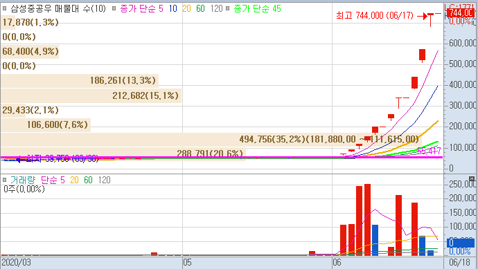Select the green 60 volume average legend
Screen dimensions: 478x269
point(88,180)
